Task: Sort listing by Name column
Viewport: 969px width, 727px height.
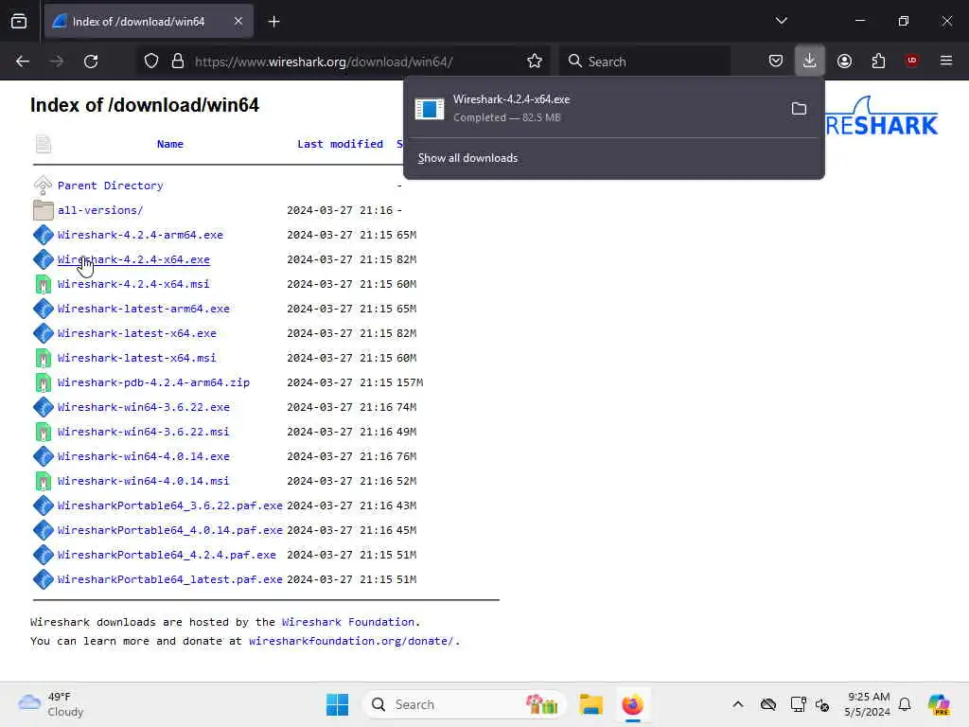Action: tap(170, 144)
